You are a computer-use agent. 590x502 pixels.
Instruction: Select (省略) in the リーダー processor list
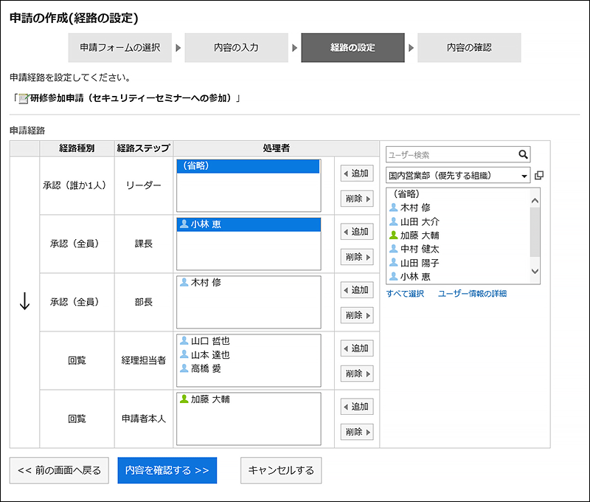coord(249,166)
